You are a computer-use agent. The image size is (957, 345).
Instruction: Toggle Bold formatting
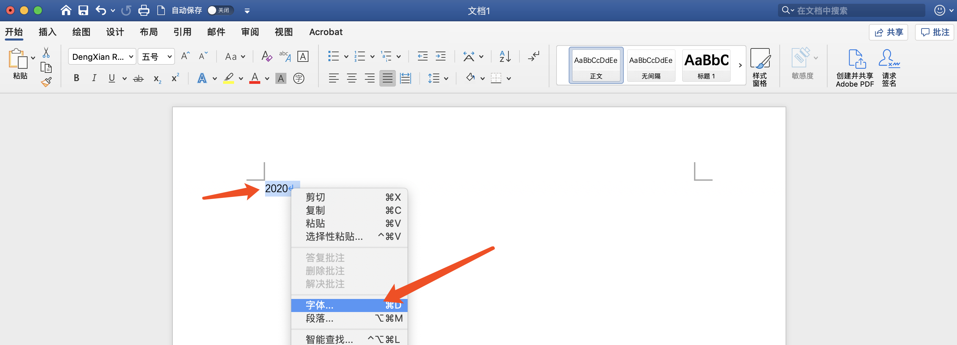(76, 78)
